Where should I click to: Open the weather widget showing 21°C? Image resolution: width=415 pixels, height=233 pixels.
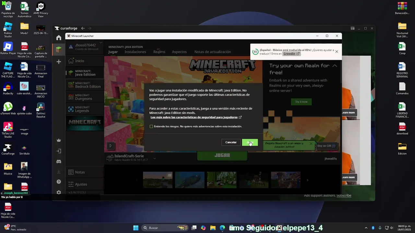[15, 228]
